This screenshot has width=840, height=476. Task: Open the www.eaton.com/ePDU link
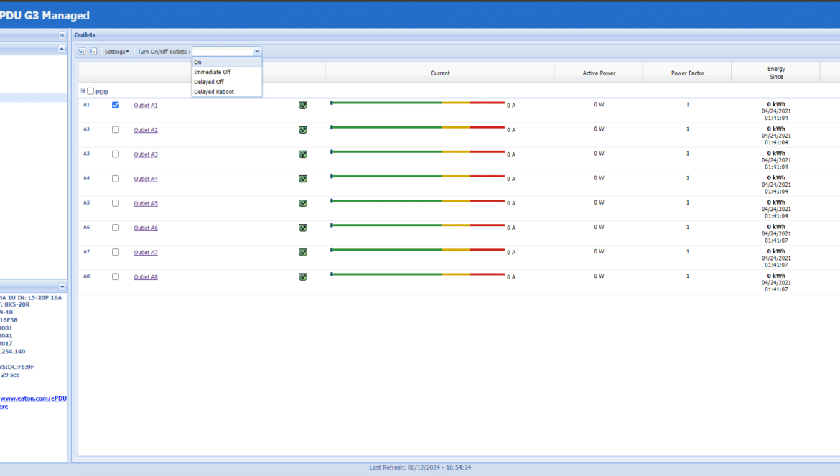click(x=33, y=398)
